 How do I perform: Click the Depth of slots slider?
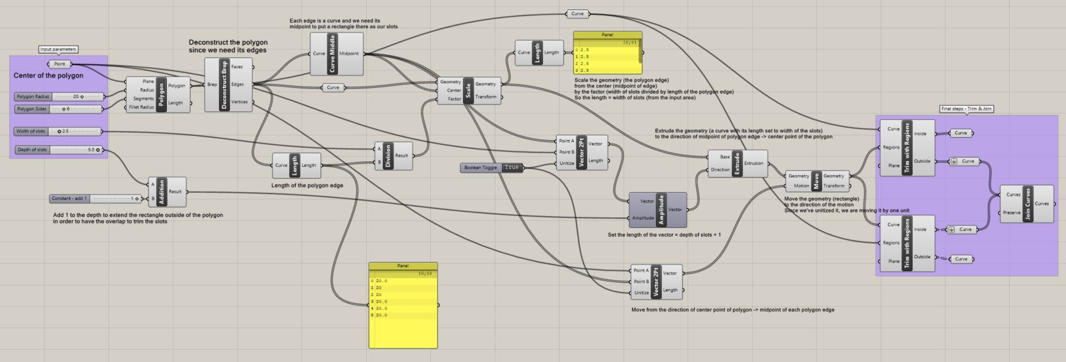(76, 150)
